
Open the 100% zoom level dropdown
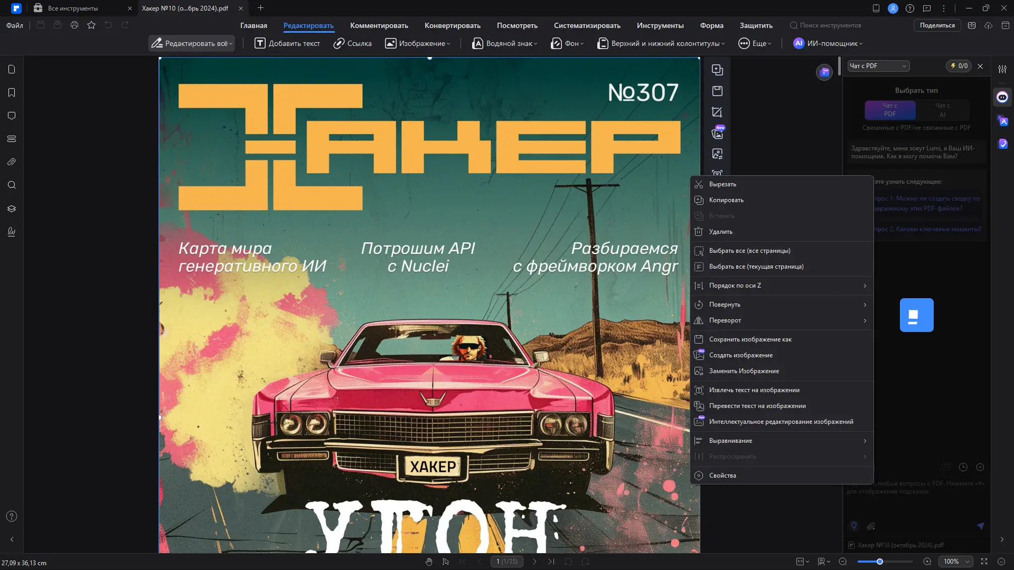coord(956,562)
